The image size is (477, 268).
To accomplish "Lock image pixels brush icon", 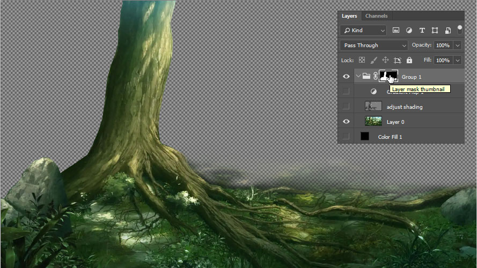I will tap(374, 61).
